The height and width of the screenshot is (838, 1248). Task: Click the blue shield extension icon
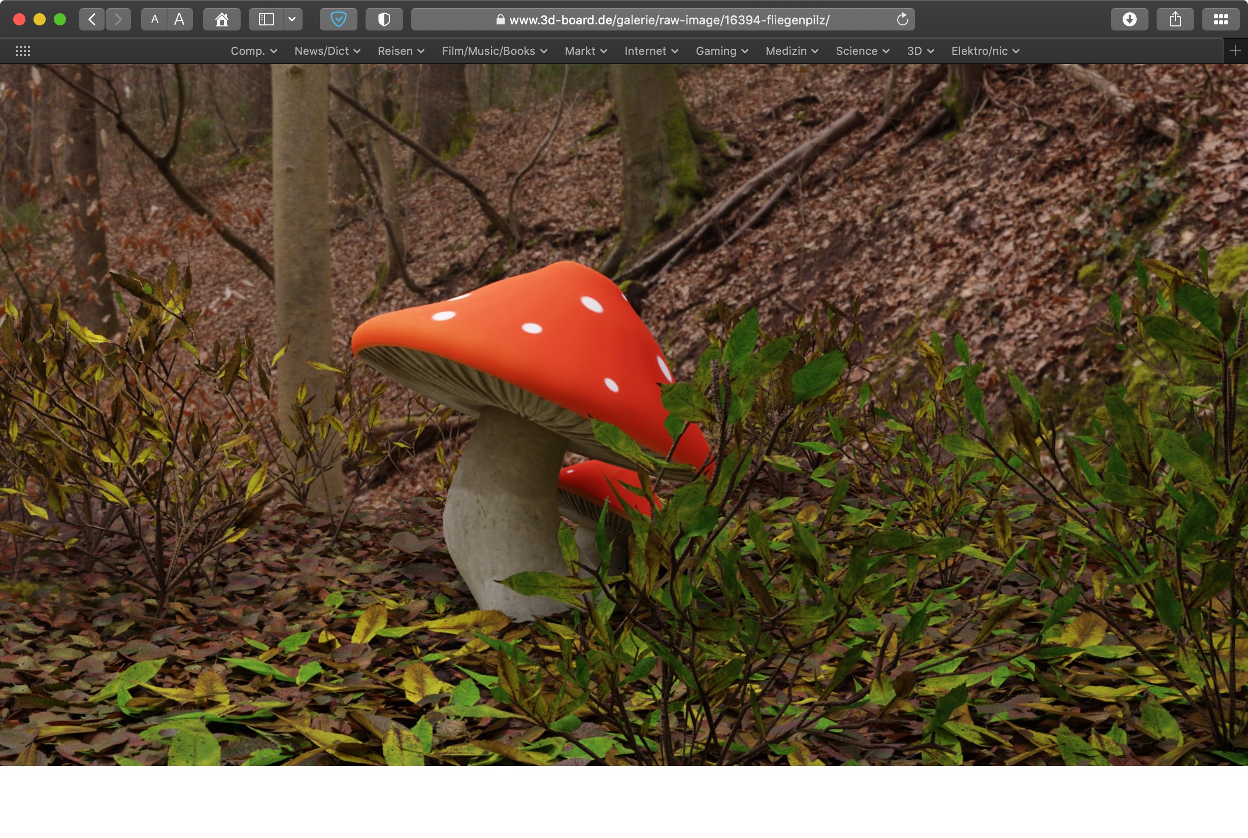[x=338, y=20]
